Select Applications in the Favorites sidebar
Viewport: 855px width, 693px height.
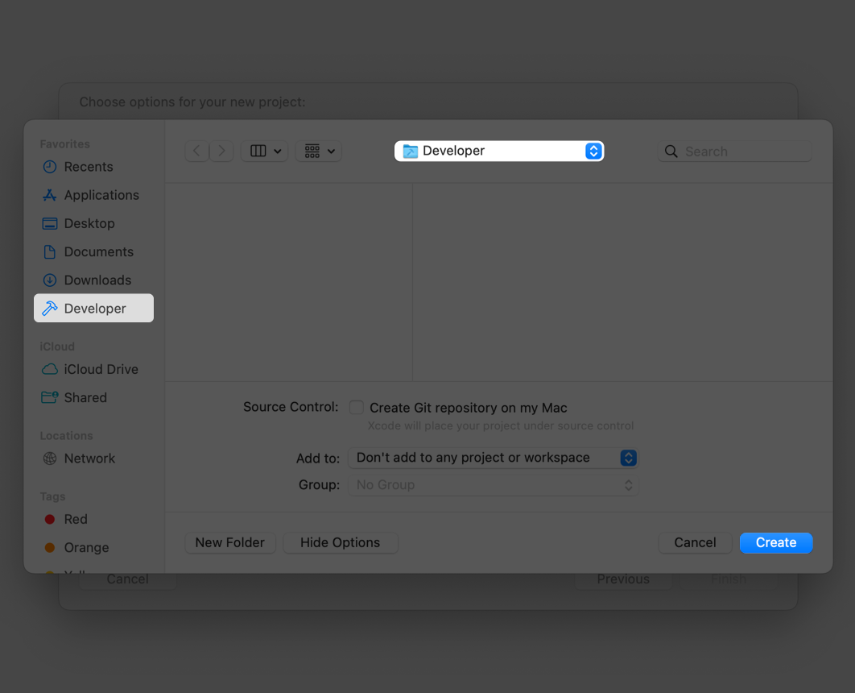100,195
